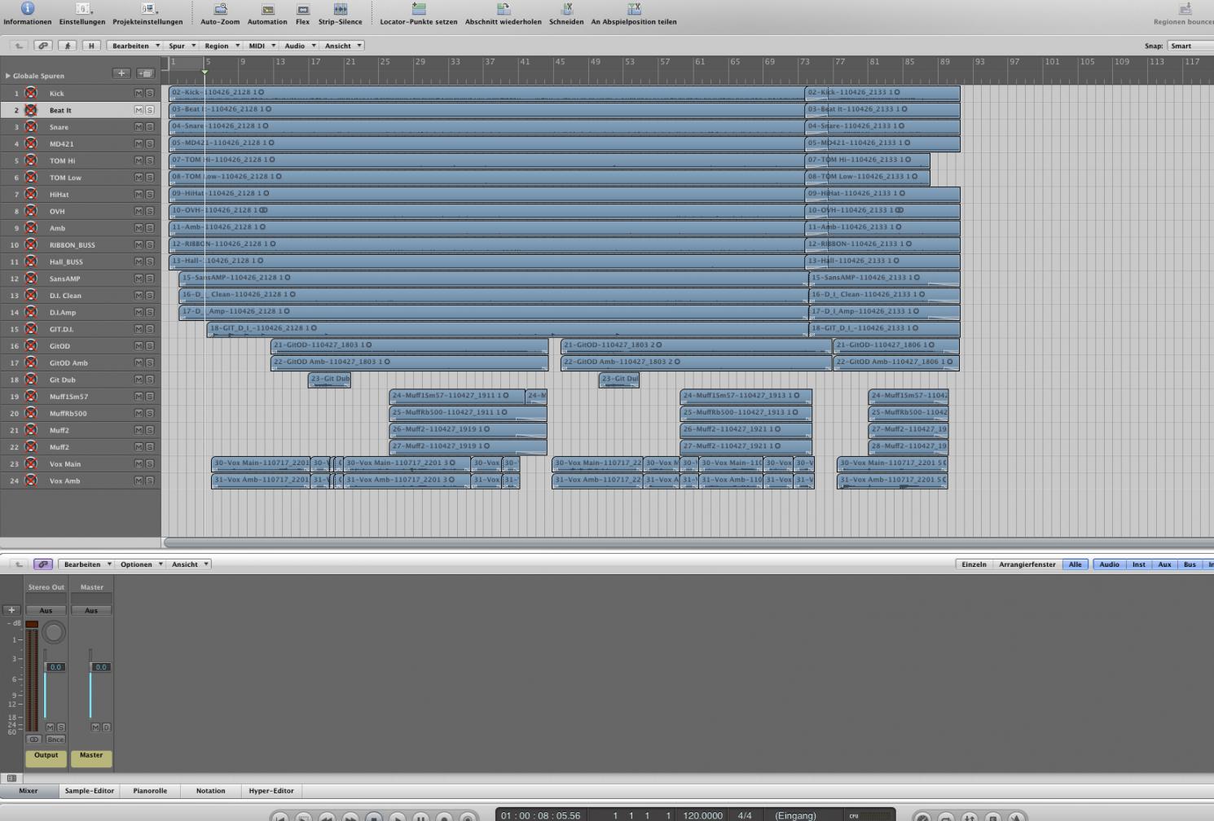This screenshot has width=1214, height=821.
Task: Open the mixer Ansicht dropdown
Action: pyautogui.click(x=190, y=564)
